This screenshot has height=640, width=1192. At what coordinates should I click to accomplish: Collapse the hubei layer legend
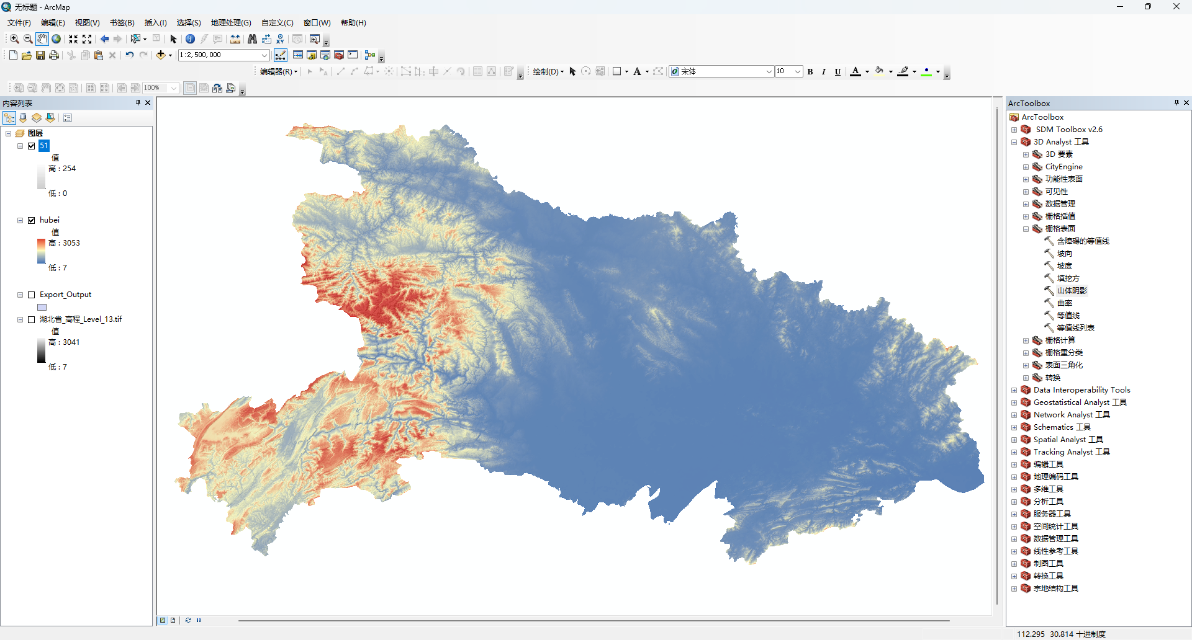point(20,220)
